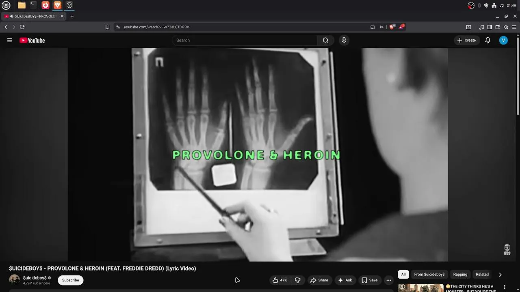Open Leo AI assistant icon
The width and height of the screenshot is (520, 292).
pyautogui.click(x=506, y=27)
